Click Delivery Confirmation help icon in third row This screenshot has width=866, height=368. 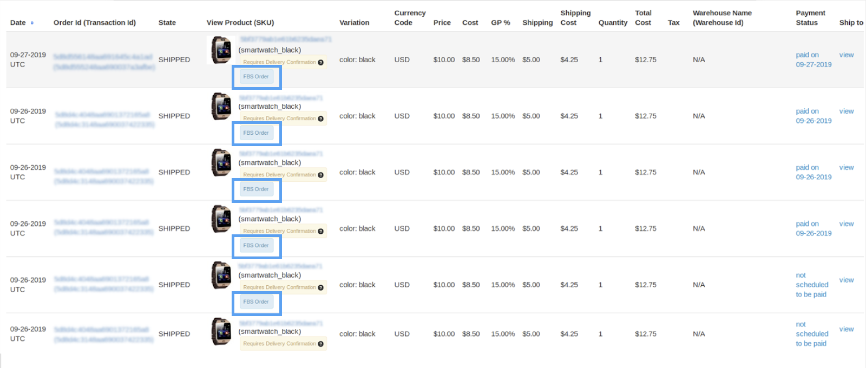point(320,175)
